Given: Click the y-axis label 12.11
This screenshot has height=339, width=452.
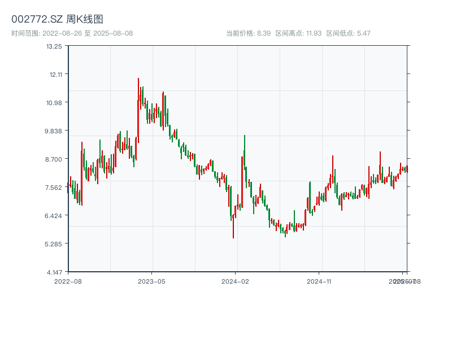Looking at the screenshot, I should tap(56, 75).
